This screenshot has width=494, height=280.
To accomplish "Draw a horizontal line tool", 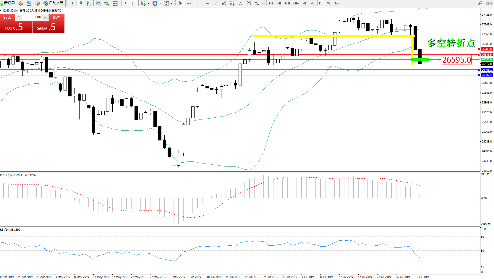I will tap(208, 3).
